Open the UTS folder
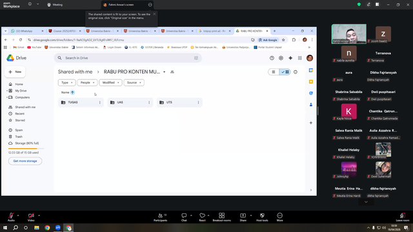 click(179, 102)
